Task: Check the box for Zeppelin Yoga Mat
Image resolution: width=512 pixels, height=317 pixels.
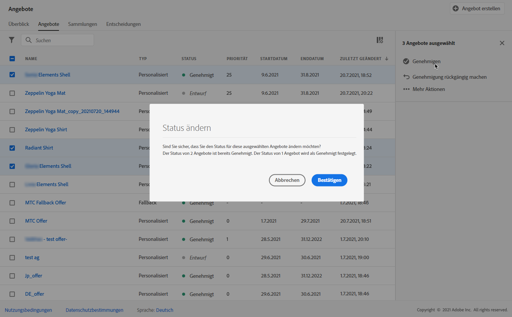Action: click(x=12, y=93)
